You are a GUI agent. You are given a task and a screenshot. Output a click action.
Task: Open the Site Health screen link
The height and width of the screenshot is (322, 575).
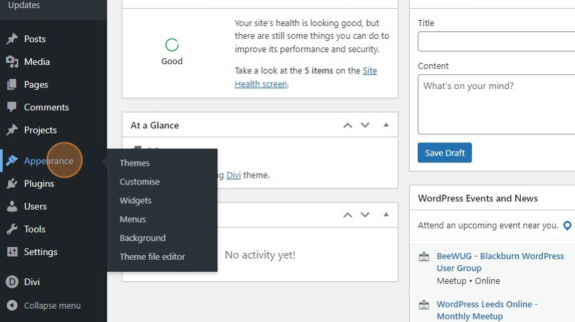306,77
